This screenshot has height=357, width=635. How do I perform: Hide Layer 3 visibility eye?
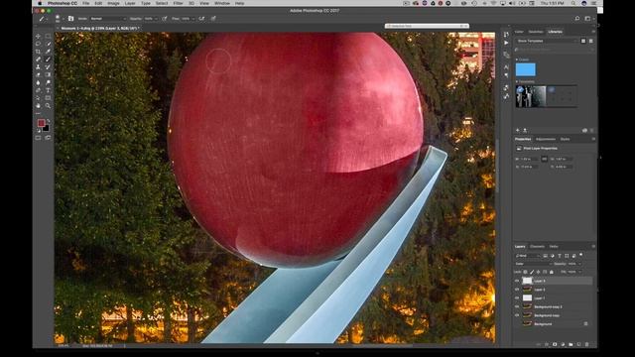517,281
